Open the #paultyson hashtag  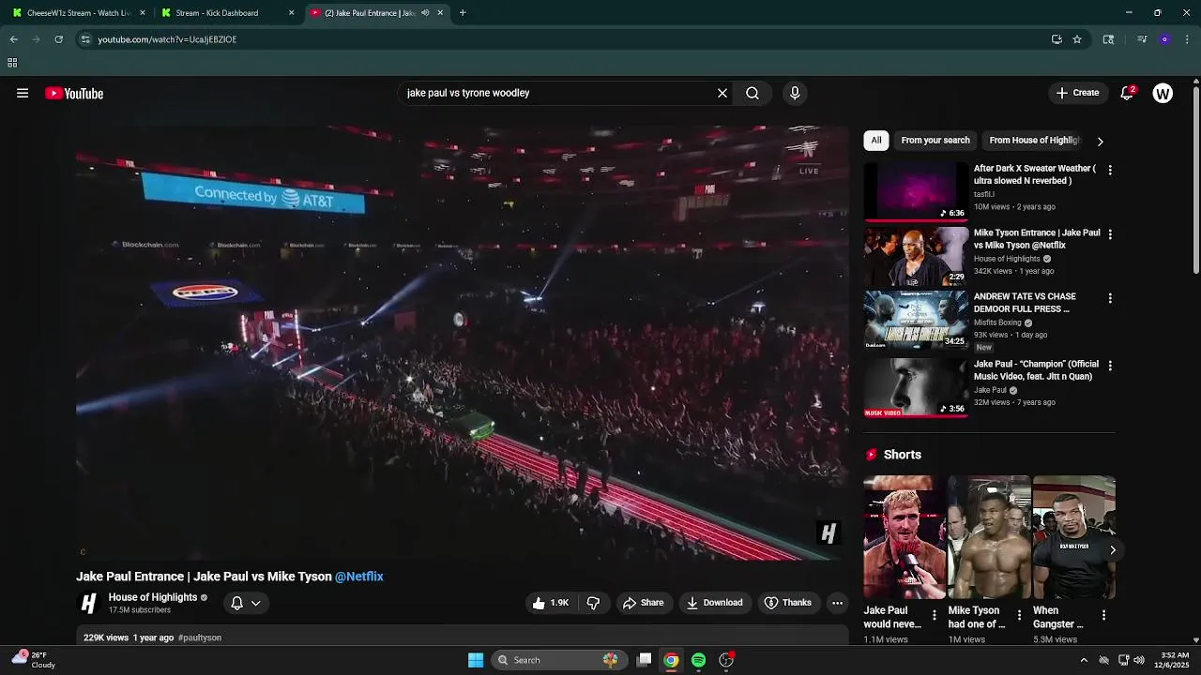(200, 637)
